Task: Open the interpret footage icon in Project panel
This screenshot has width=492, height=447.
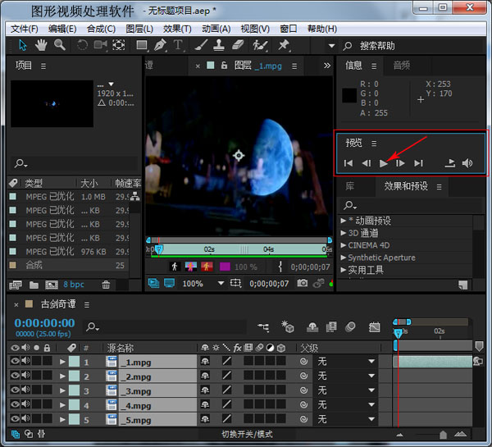Action: (16, 285)
